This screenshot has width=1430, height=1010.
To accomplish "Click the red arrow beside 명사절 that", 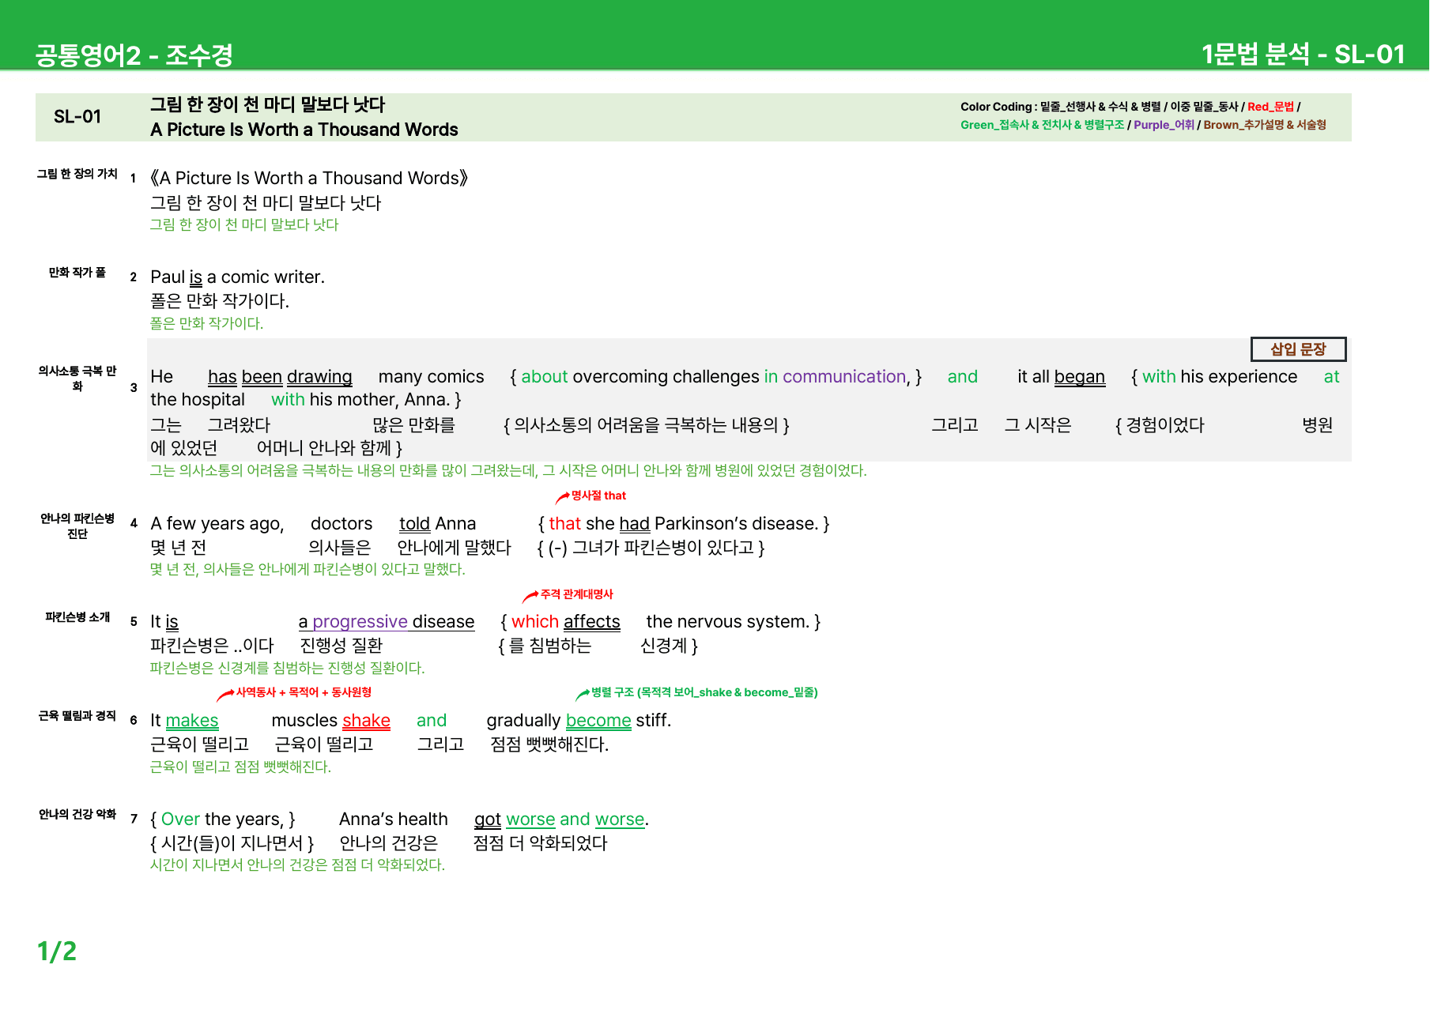I will coord(562,497).
